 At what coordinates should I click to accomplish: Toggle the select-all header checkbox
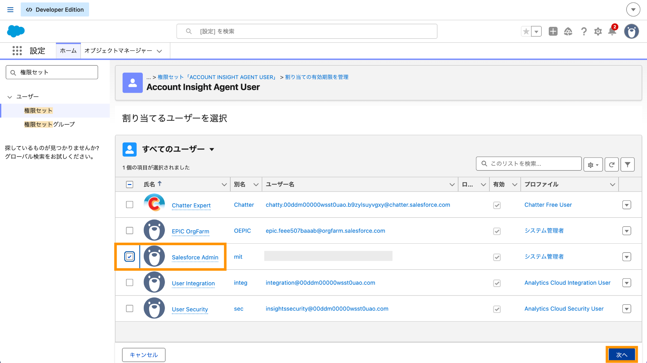(x=130, y=184)
